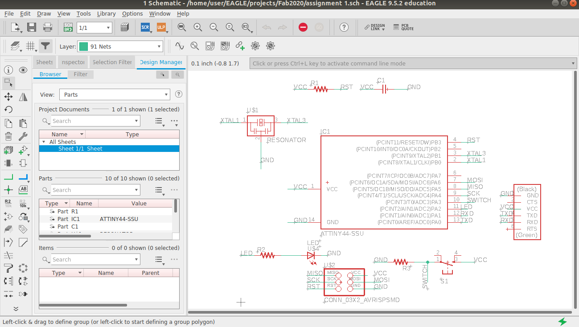
Task: Switch to board with SCH/BRD icon
Action: [x=68, y=27]
